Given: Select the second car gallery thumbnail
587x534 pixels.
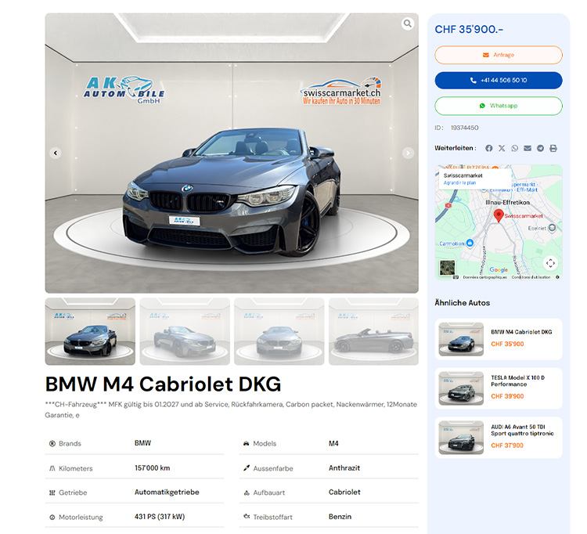Looking at the screenshot, I should (x=185, y=331).
